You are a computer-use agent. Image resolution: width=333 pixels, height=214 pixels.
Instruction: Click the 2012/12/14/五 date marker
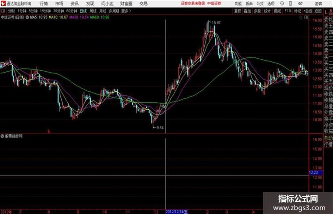point(177,212)
